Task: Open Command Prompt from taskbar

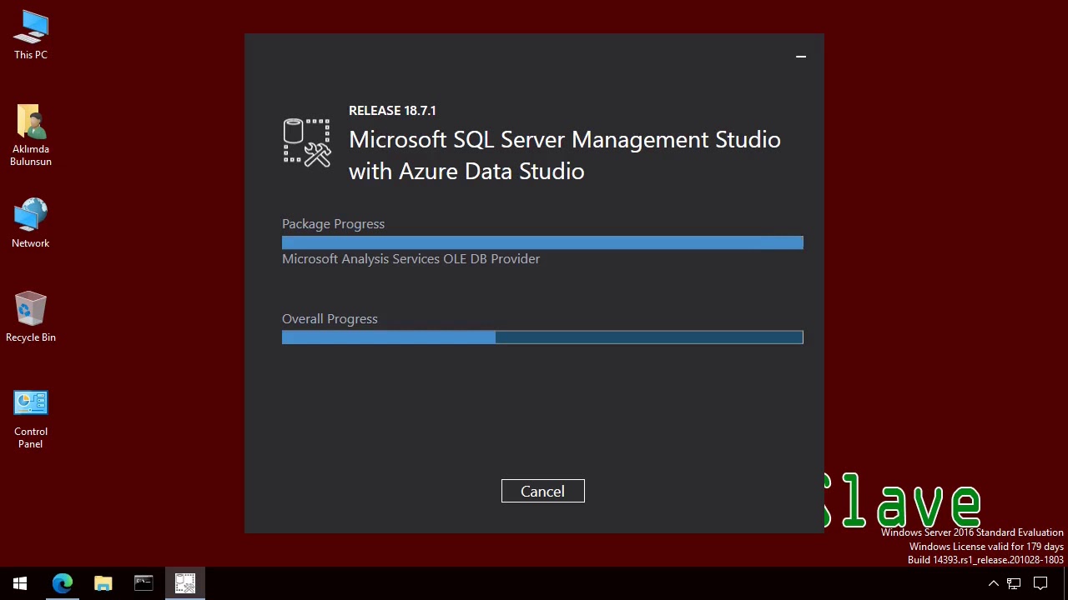Action: click(x=144, y=583)
